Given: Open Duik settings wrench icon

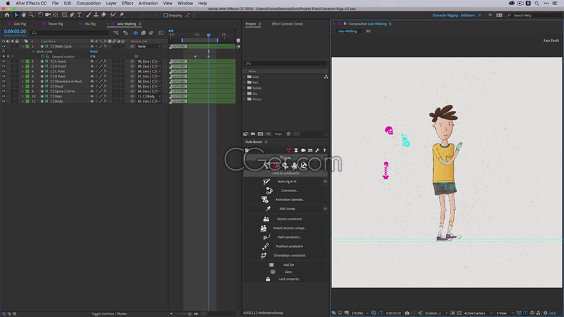Looking at the screenshot, I should pyautogui.click(x=317, y=150).
